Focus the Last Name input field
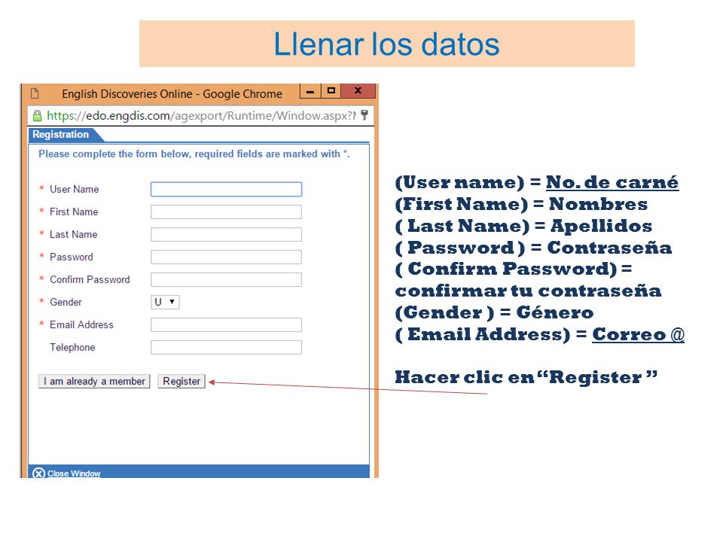Image resolution: width=723 pixels, height=542 pixels. pyautogui.click(x=226, y=235)
